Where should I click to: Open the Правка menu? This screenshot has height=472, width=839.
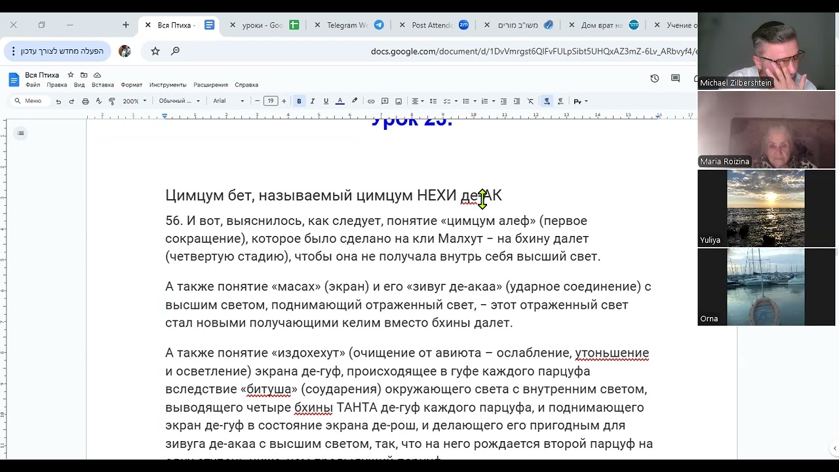pyautogui.click(x=57, y=85)
